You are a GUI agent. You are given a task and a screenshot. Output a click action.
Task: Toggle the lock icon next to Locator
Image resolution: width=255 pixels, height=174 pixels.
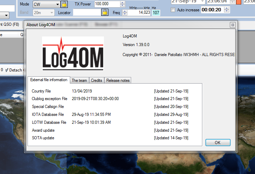(x=105, y=12)
